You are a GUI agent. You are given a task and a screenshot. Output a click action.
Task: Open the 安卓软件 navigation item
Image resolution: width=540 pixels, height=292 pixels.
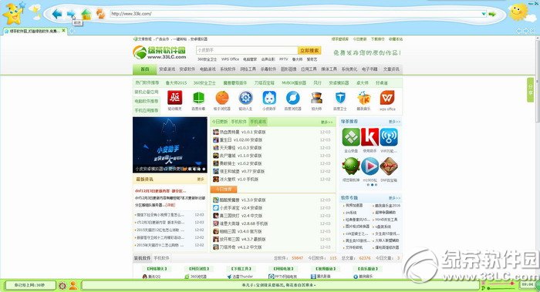(187, 69)
